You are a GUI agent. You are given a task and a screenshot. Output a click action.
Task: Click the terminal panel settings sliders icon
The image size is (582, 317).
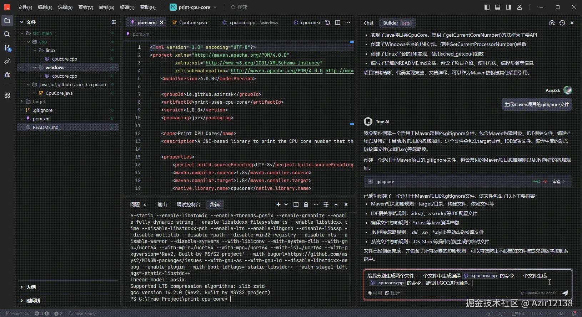pyautogui.click(x=326, y=204)
